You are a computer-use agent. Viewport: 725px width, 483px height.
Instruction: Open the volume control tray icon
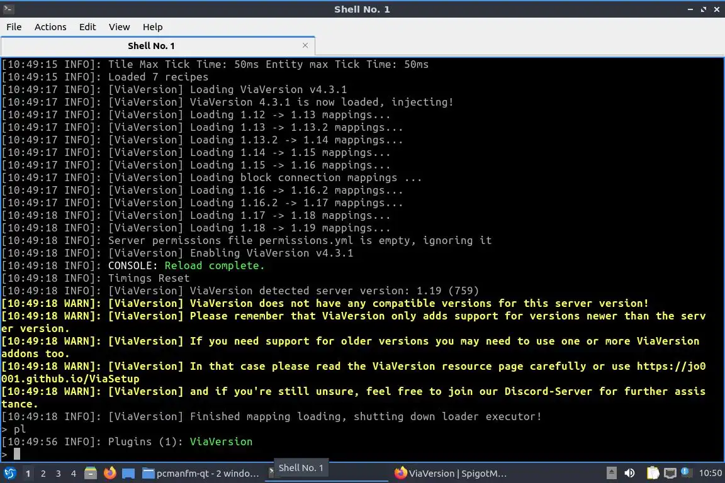point(629,473)
